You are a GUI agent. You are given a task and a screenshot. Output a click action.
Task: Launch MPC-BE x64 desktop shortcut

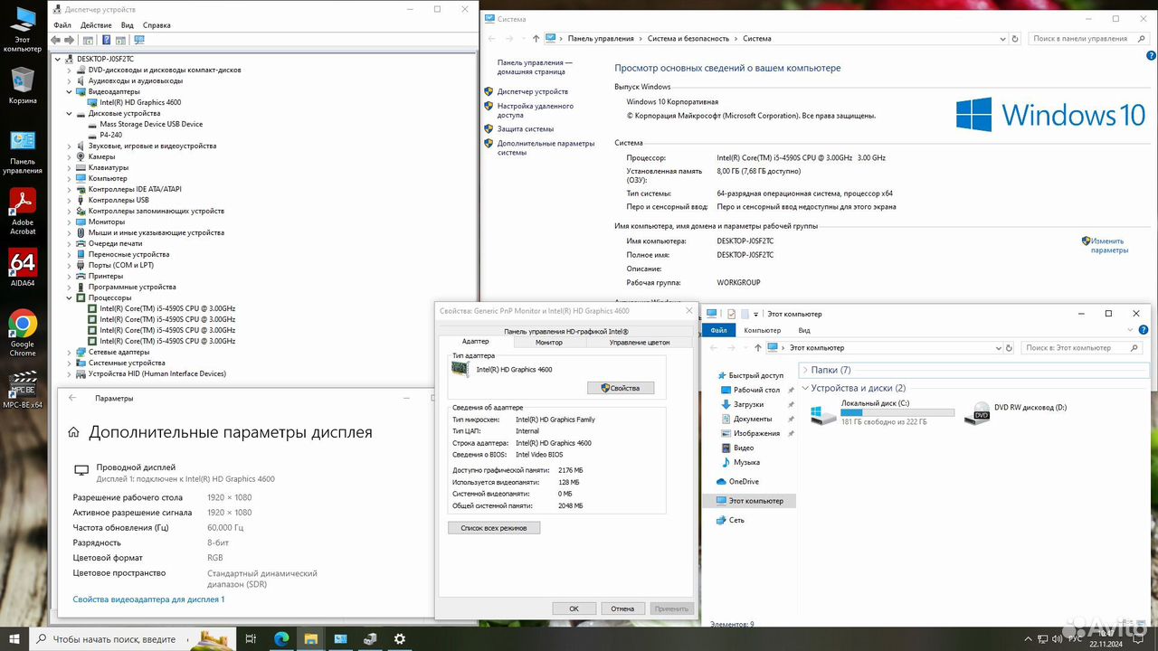click(23, 391)
